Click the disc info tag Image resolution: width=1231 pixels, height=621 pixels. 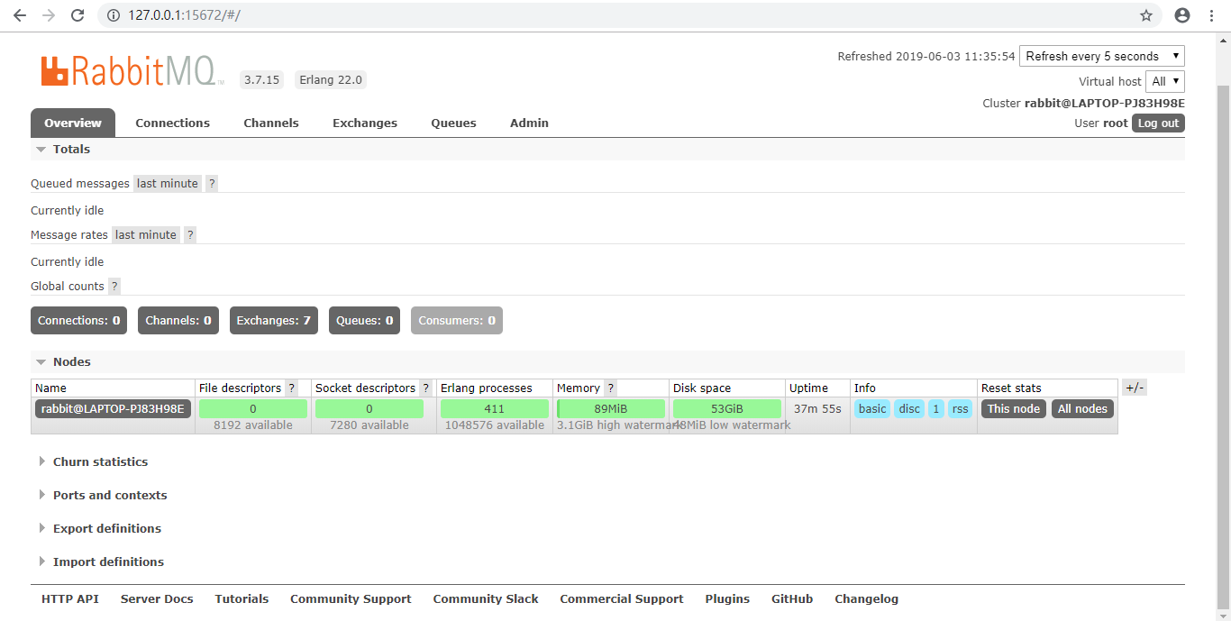[x=909, y=408]
